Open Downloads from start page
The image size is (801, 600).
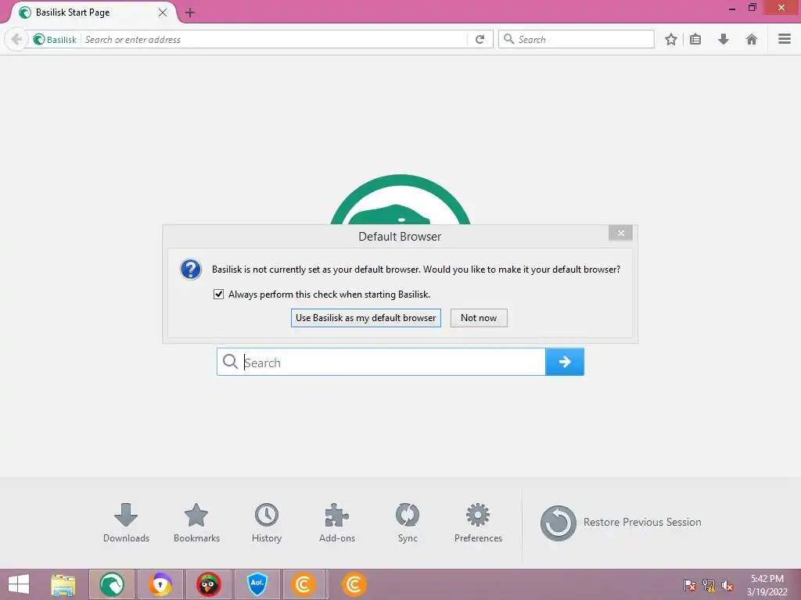point(126,523)
